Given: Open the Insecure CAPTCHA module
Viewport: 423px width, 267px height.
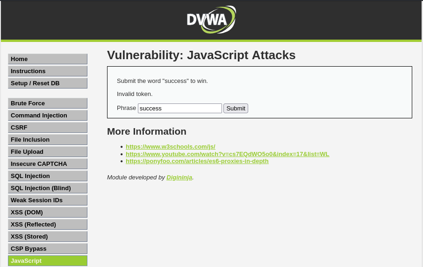Looking at the screenshot, I should [47, 164].
